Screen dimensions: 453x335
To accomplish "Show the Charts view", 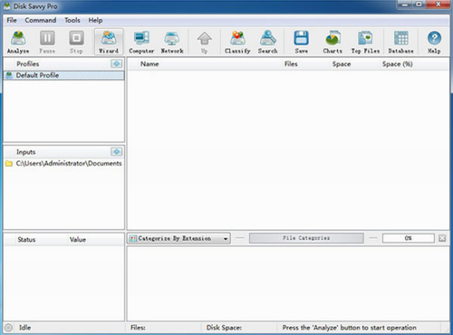I will (333, 42).
